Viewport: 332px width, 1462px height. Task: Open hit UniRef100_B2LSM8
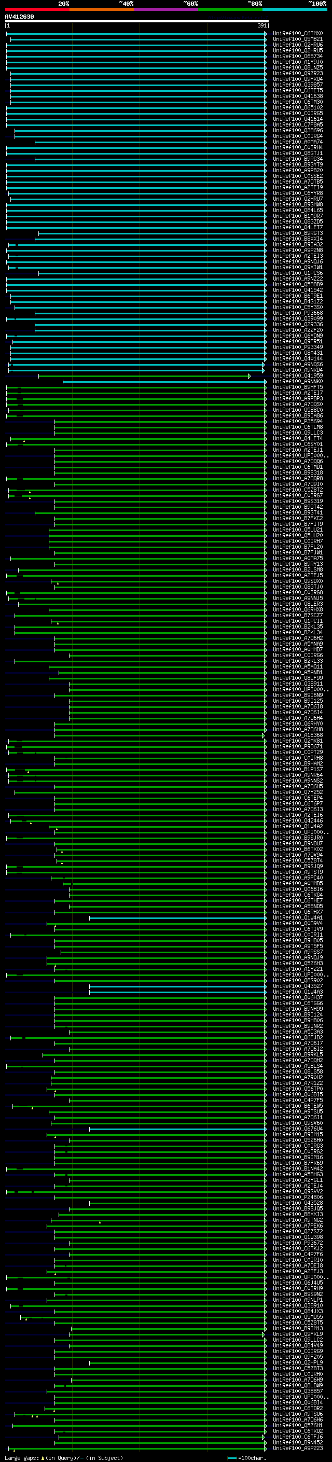click(298, 570)
